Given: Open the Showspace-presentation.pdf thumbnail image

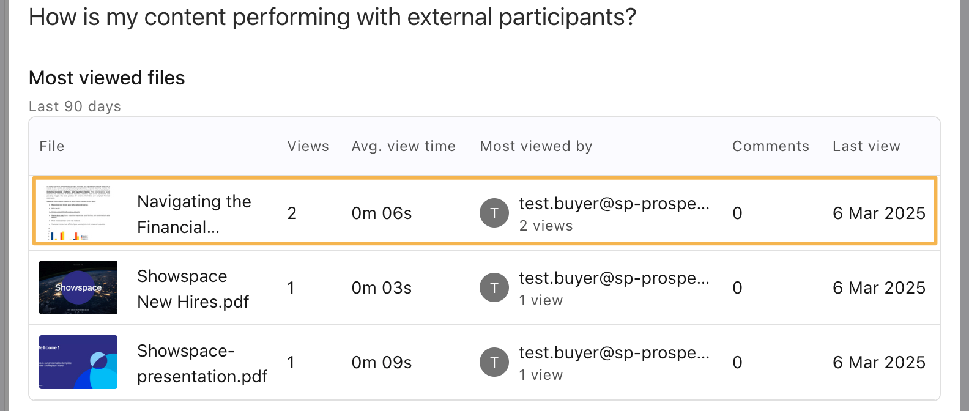Looking at the screenshot, I should click(x=78, y=362).
